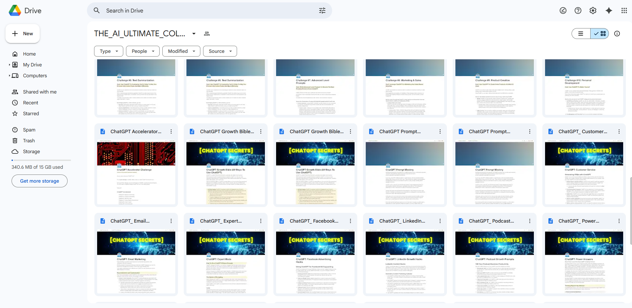Click the doc icon of ChatGPT_ Podcast
This screenshot has height=308, width=632.
[x=461, y=221]
